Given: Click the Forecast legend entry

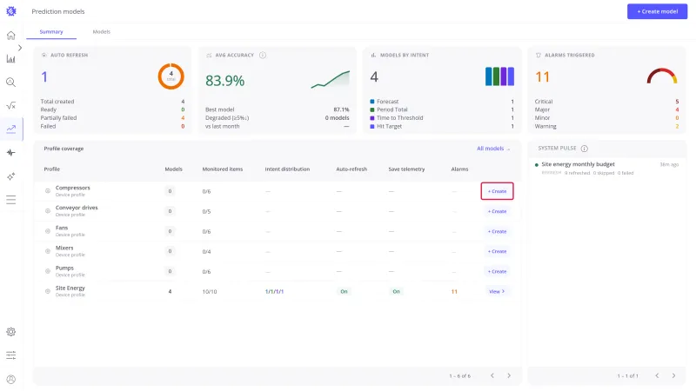Looking at the screenshot, I should click(442, 102).
